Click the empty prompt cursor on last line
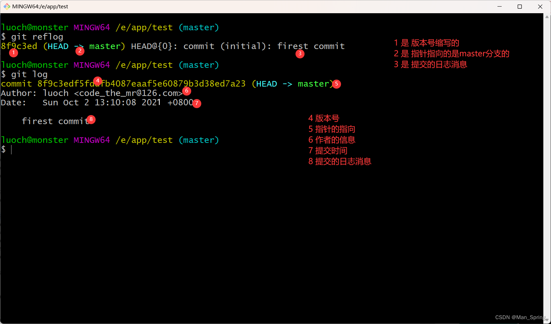The image size is (551, 324). [11, 149]
